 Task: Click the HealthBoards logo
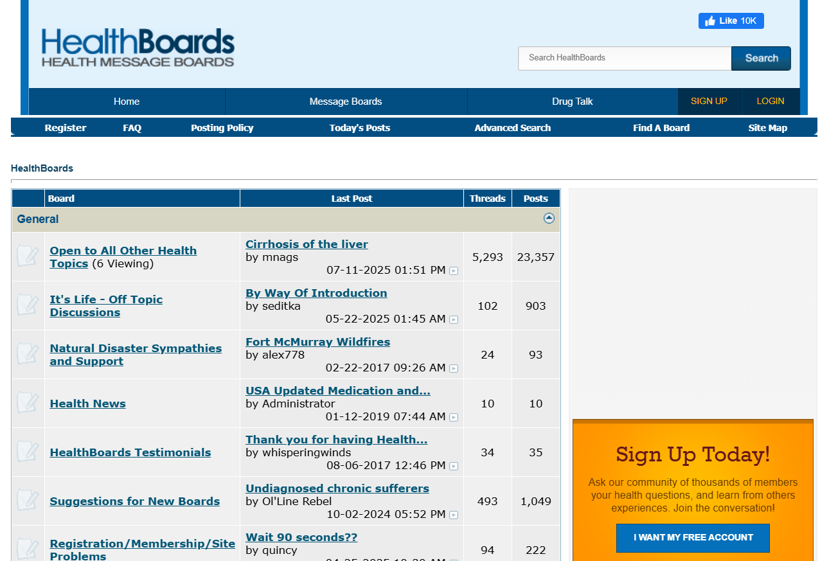(138, 48)
